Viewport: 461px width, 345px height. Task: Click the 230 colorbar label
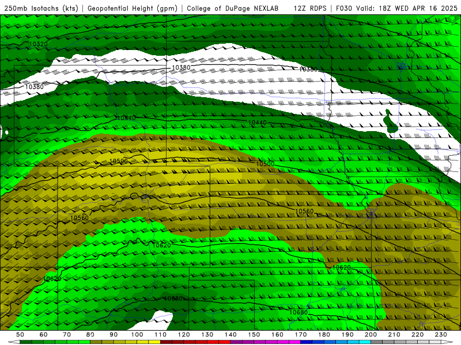(x=441, y=335)
